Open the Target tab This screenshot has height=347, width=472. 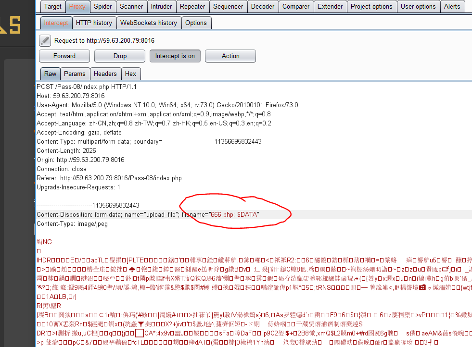[52, 7]
